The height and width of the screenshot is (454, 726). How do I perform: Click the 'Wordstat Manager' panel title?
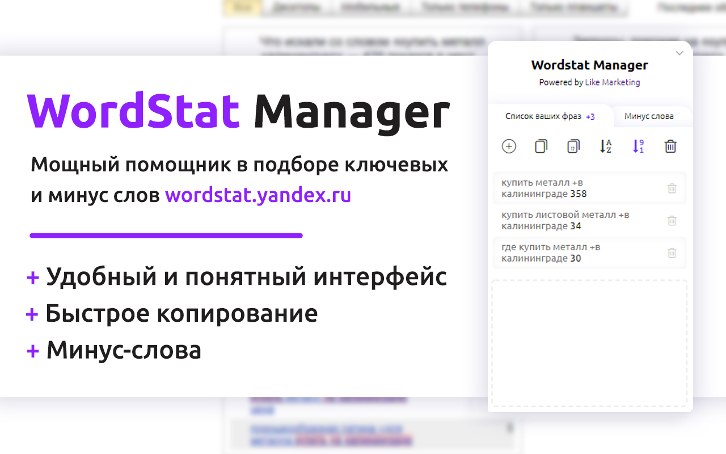click(589, 65)
